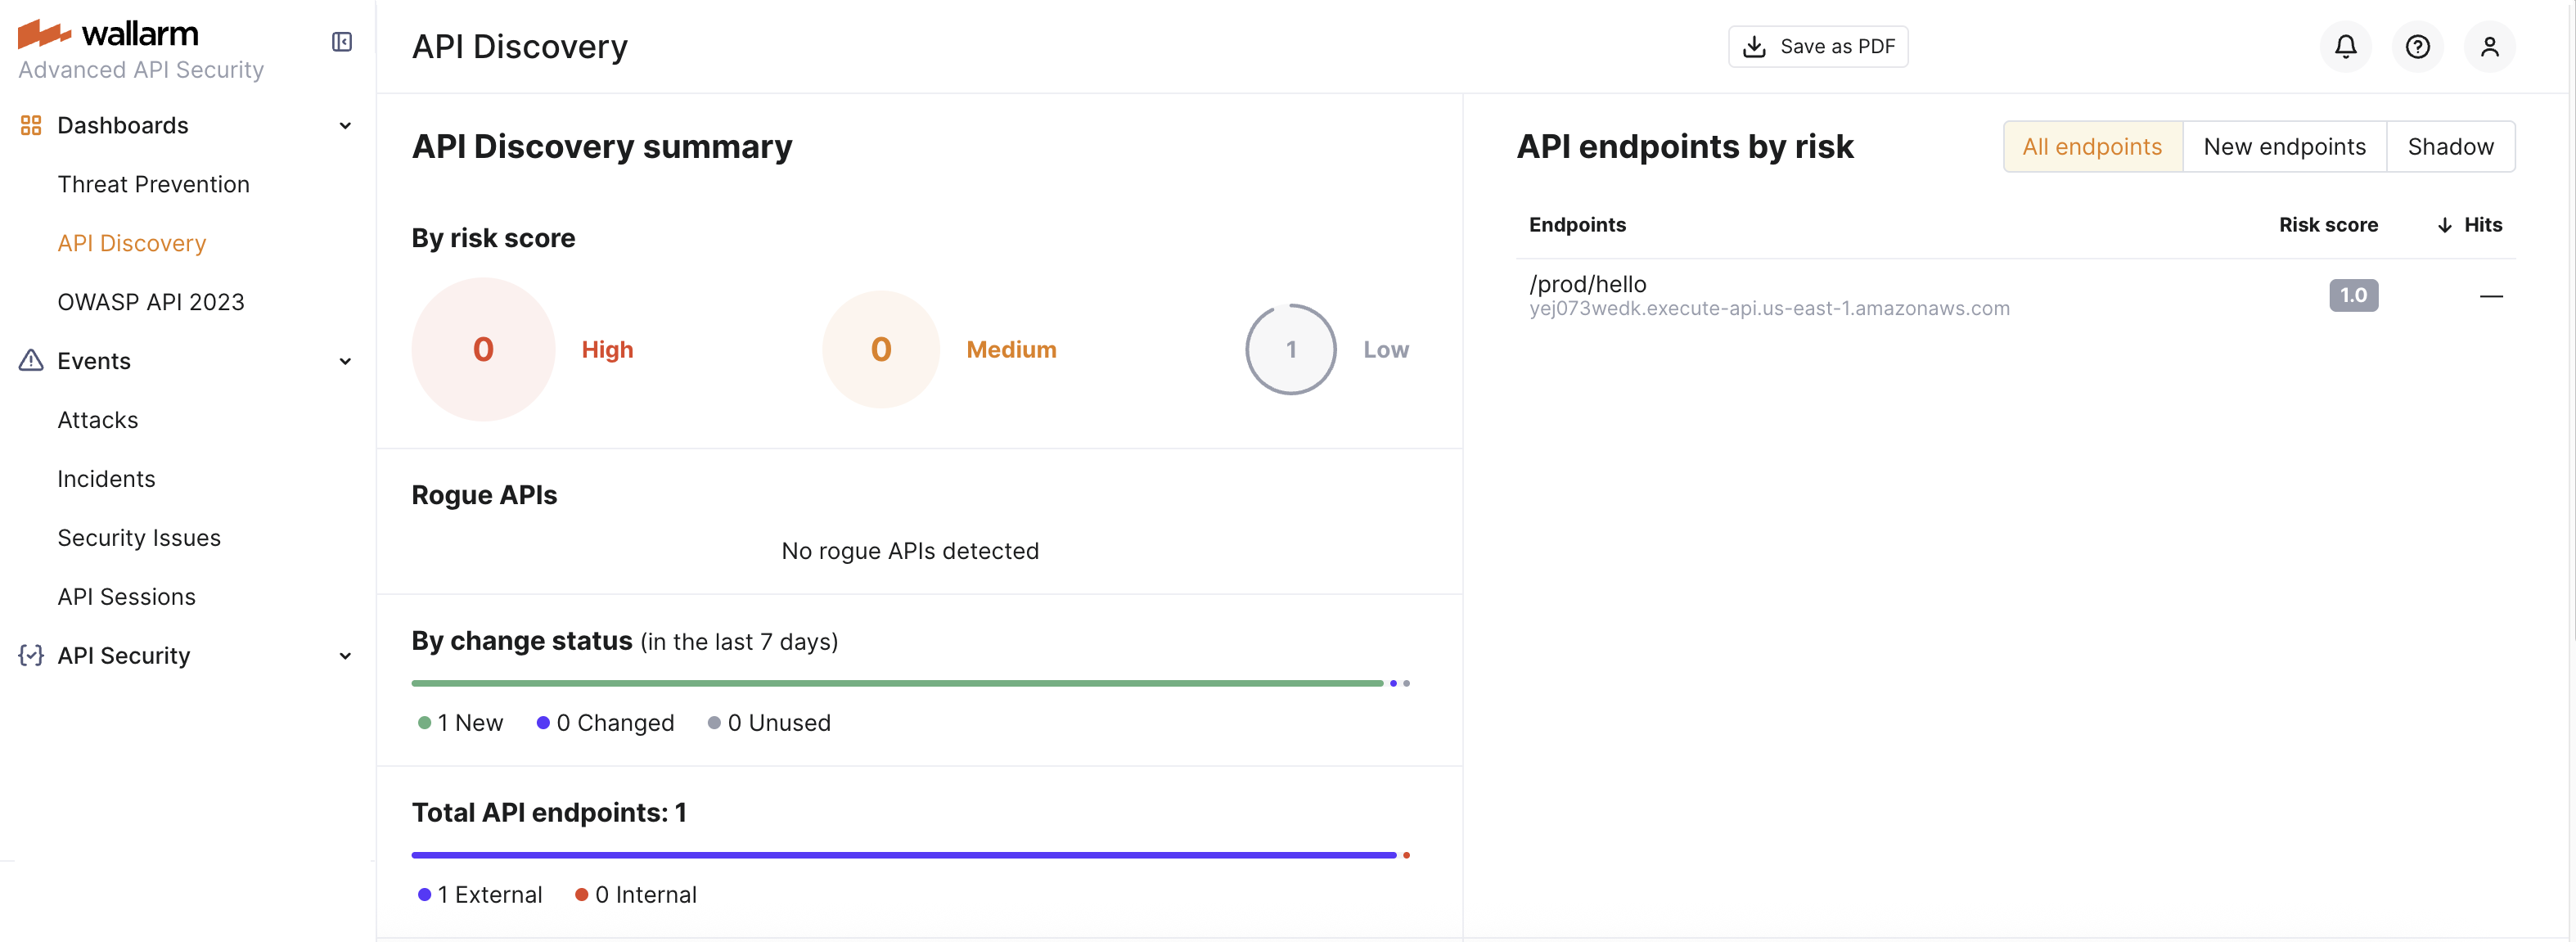Click the API Security code brackets icon
Image resolution: width=2576 pixels, height=942 pixels.
30,655
